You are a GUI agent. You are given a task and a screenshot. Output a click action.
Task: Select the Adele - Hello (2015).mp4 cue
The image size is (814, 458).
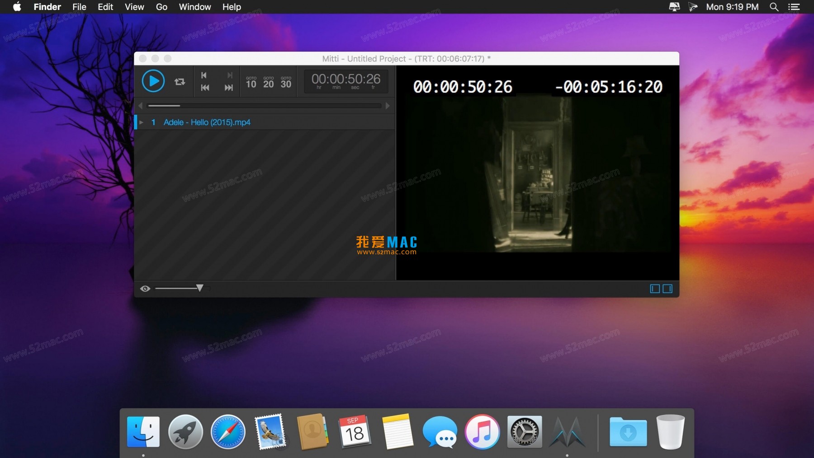point(265,122)
